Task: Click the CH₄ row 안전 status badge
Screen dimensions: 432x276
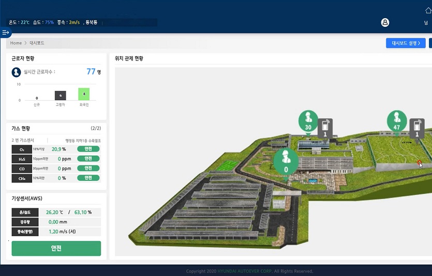Action: pos(88,178)
